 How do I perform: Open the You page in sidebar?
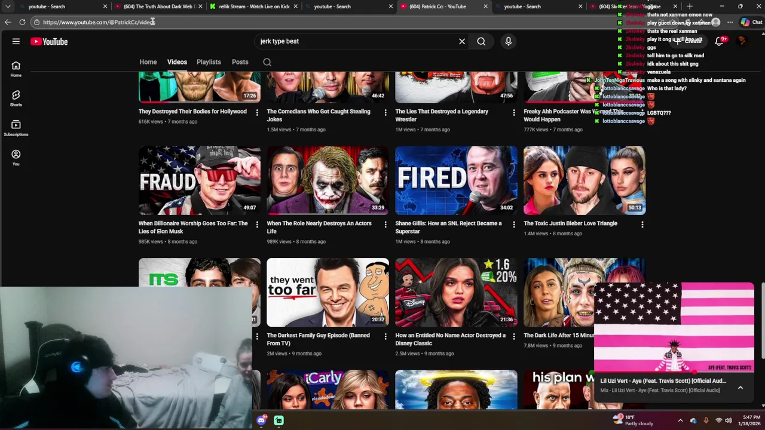(x=16, y=158)
